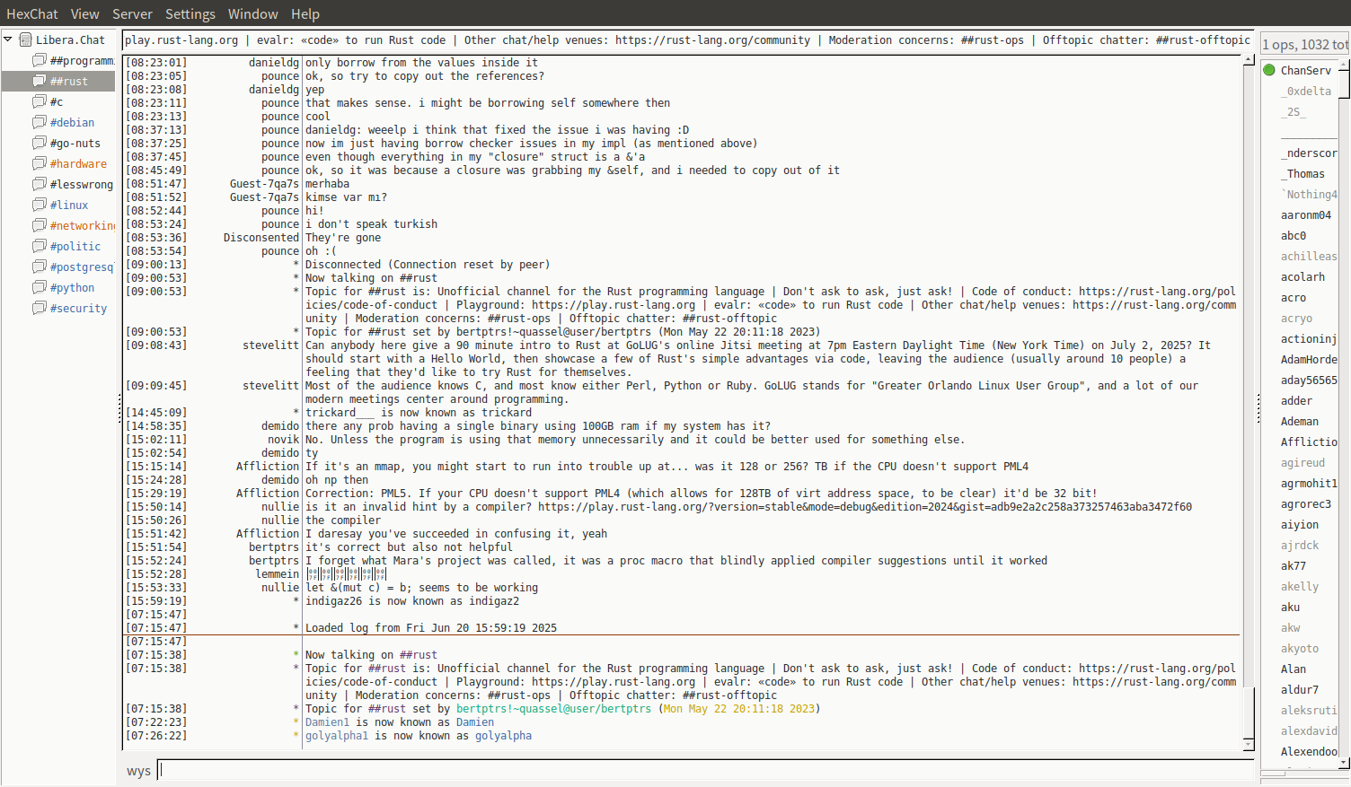This screenshot has width=1351, height=787.
Task: Click the golyalpha1 nick in the rename line
Action: 337,736
